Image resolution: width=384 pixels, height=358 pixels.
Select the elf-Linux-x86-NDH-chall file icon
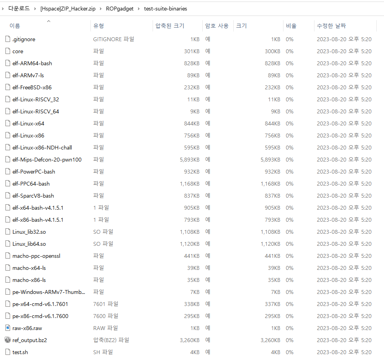8,147
